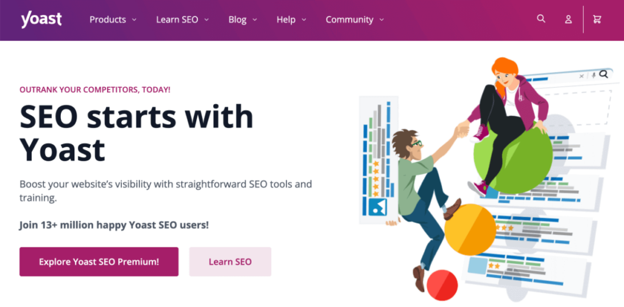Click the Join 13+ million happy users text
Image resolution: width=624 pixels, height=307 pixels.
pos(114,225)
